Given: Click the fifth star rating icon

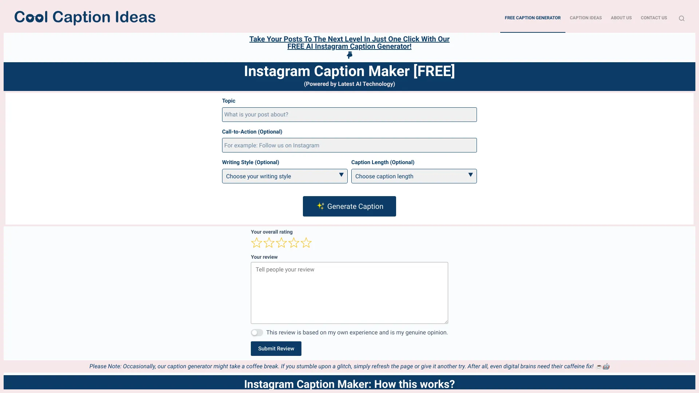Looking at the screenshot, I should pos(306,242).
